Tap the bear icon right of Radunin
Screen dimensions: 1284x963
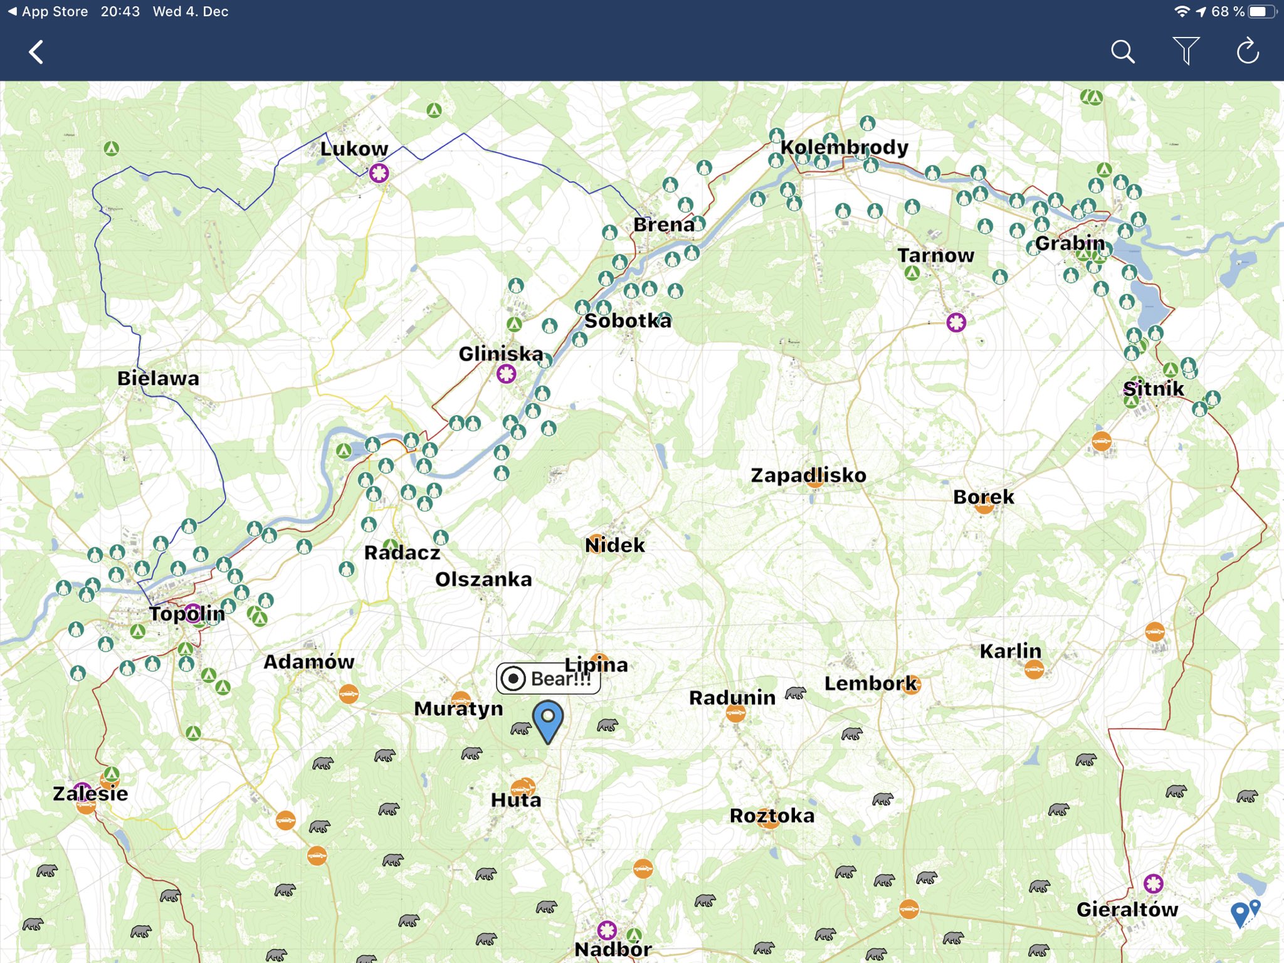pyautogui.click(x=795, y=693)
